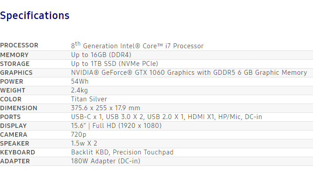
Task: Click the Backlit KBD, Precision Touchpad text
Action: (x=122, y=152)
